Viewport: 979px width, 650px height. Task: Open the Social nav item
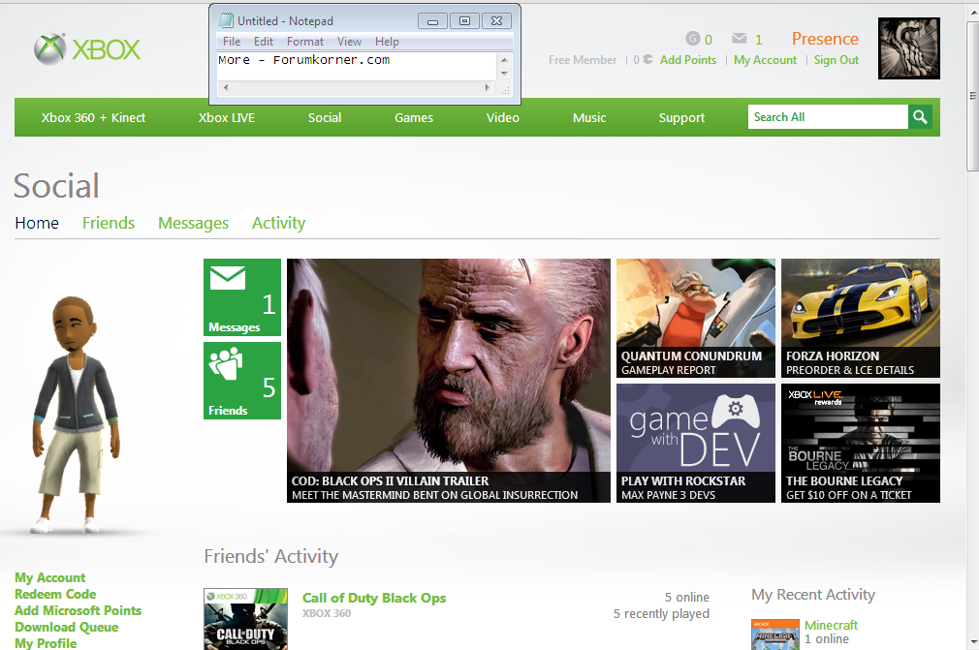click(325, 117)
